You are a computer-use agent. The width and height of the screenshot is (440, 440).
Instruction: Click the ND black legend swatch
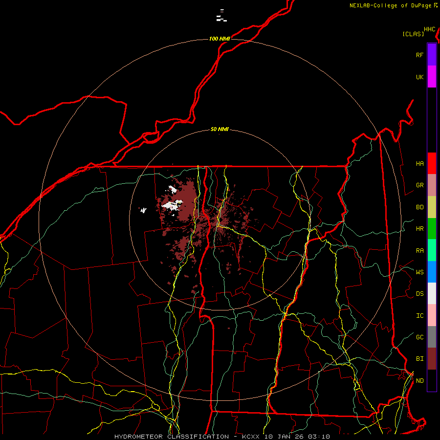point(432,380)
